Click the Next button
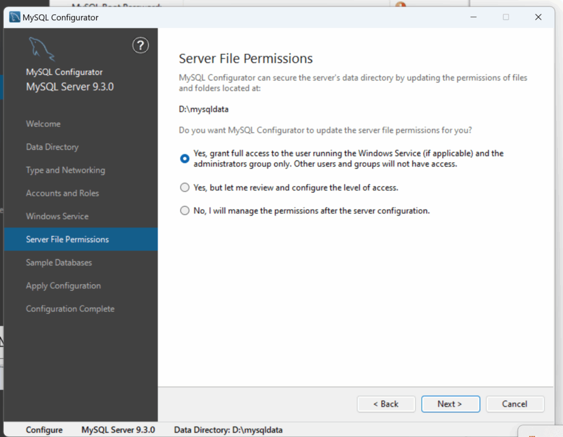 coord(450,404)
